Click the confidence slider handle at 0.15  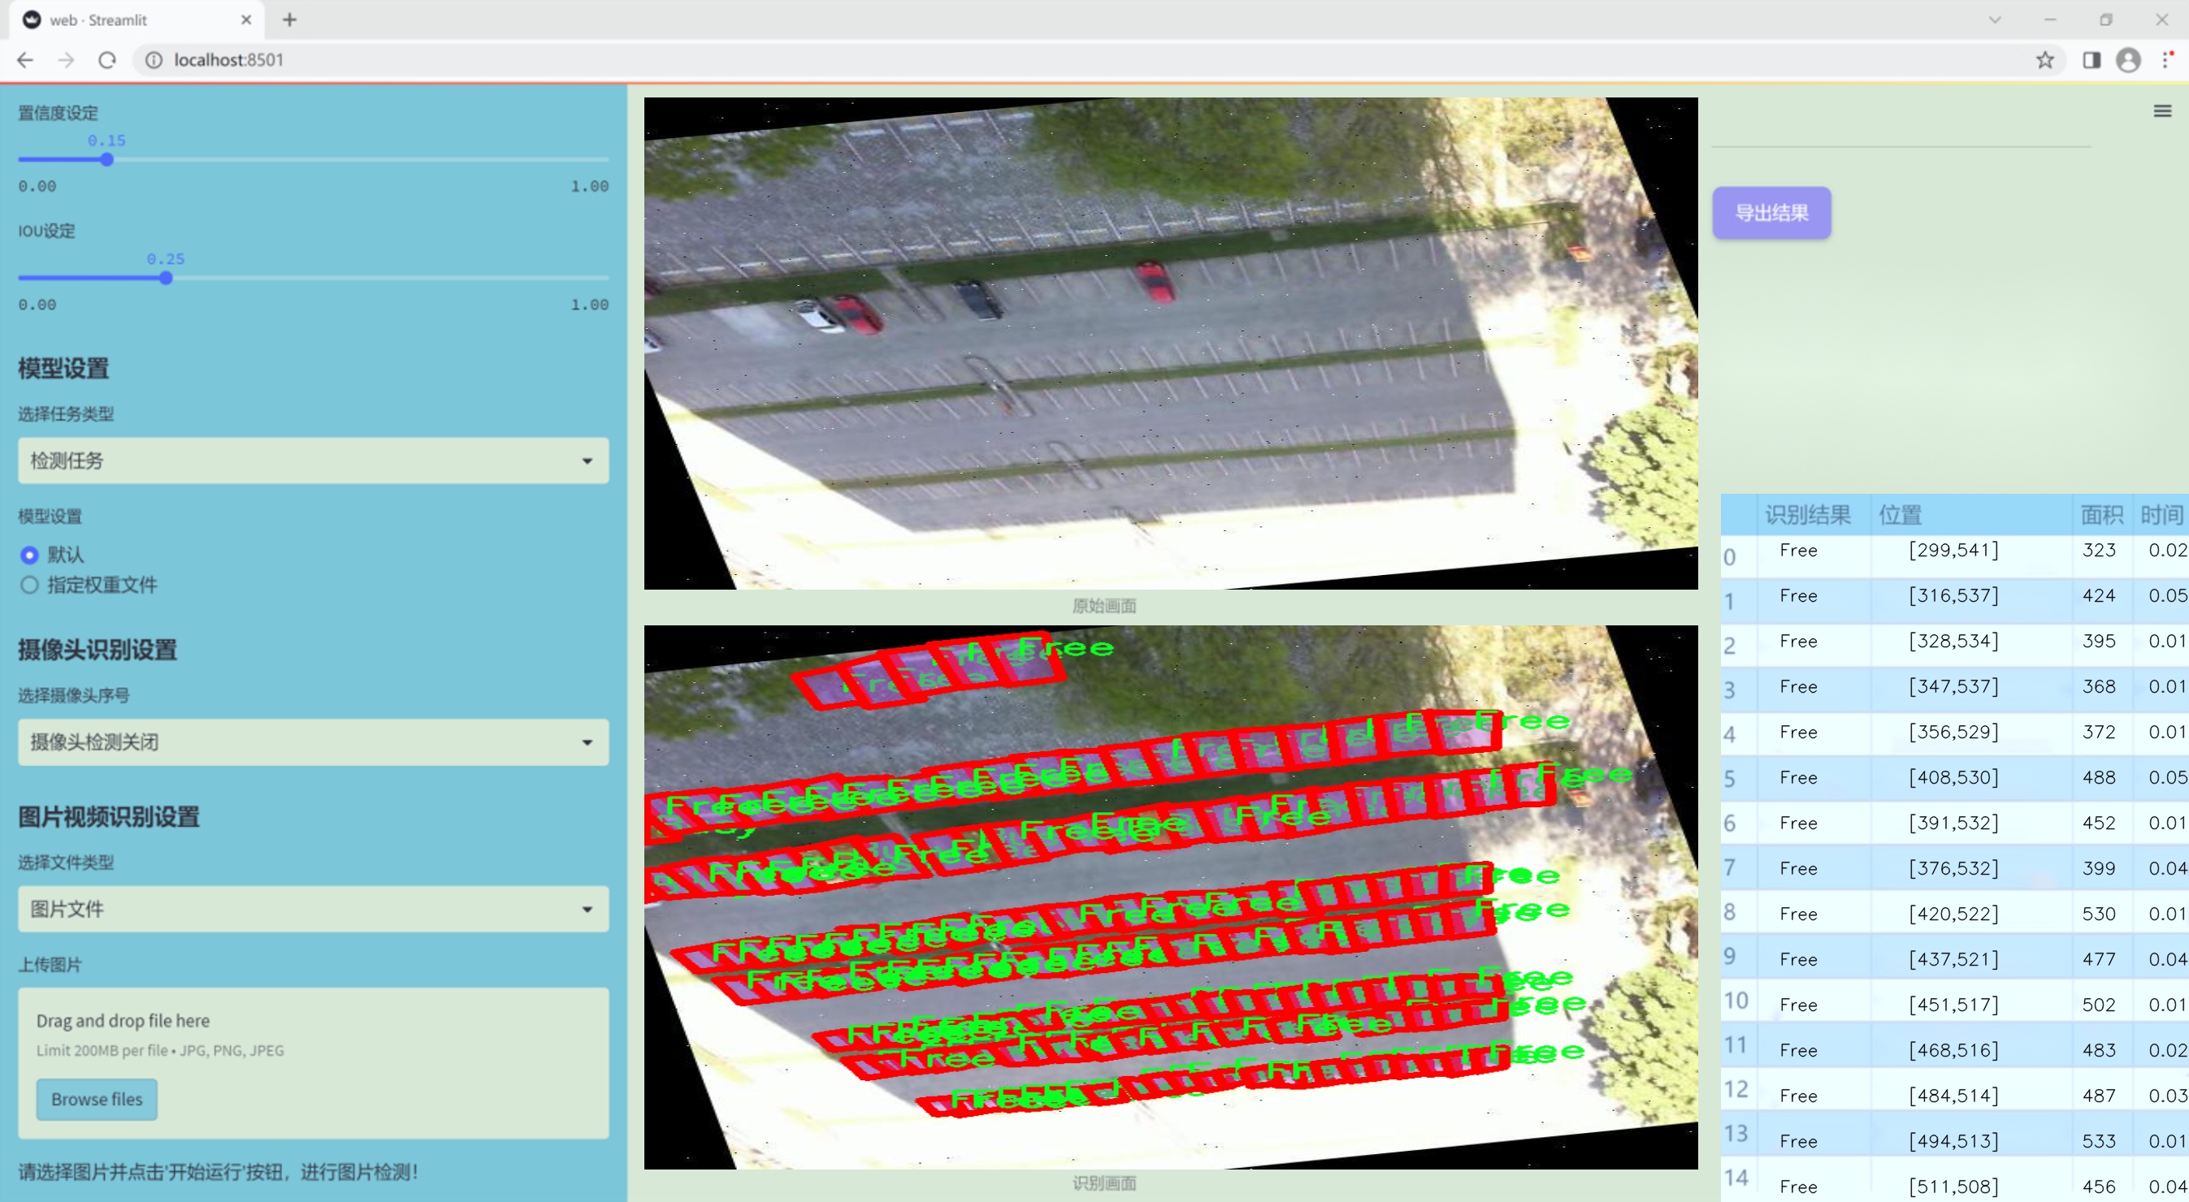107,160
